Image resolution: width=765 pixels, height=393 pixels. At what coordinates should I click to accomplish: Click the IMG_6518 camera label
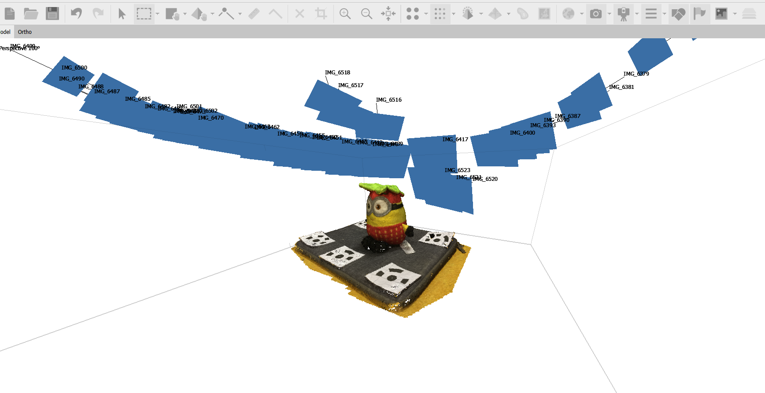tap(337, 73)
